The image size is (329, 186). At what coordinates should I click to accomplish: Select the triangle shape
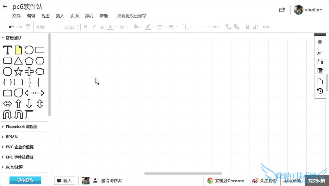[18, 61]
